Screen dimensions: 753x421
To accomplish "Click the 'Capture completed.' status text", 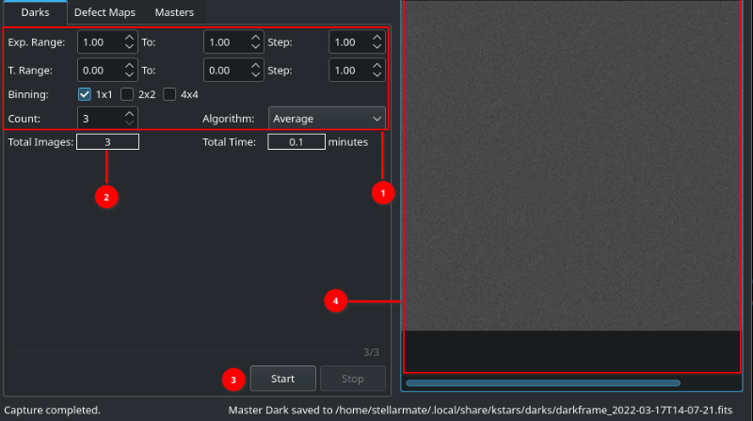I will click(x=53, y=410).
